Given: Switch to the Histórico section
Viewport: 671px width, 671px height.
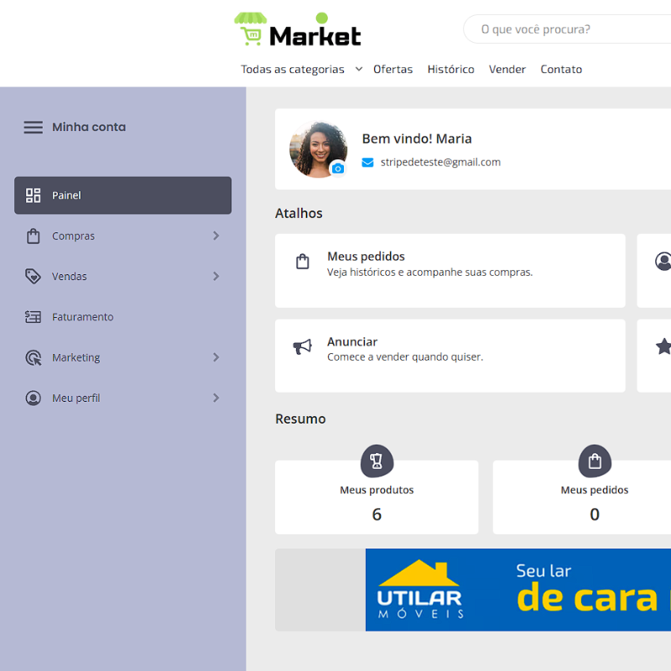Looking at the screenshot, I should click(450, 69).
